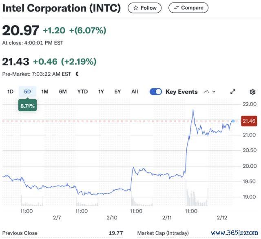
Task: Click the Compare button
Action: pos(188,8)
